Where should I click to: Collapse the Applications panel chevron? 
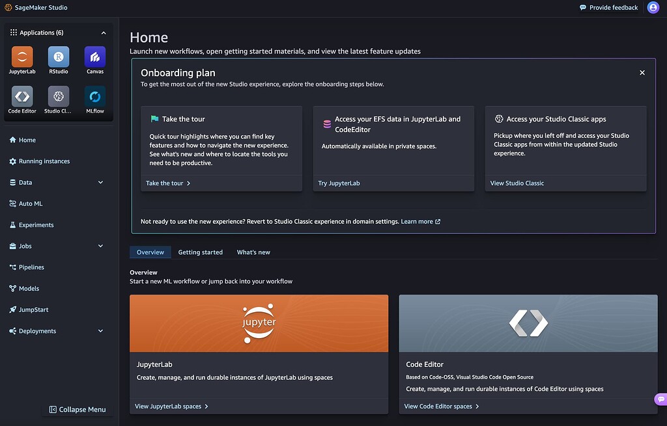(104, 33)
